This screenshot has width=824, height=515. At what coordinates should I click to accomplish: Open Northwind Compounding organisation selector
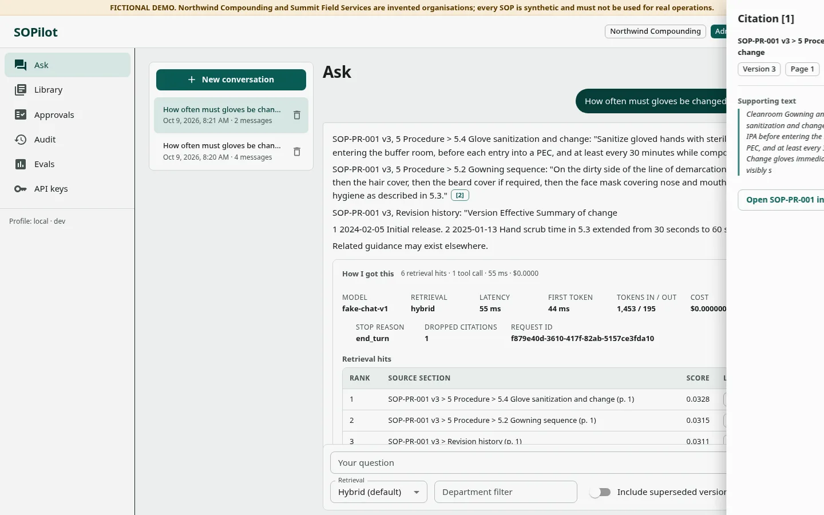pos(655,31)
